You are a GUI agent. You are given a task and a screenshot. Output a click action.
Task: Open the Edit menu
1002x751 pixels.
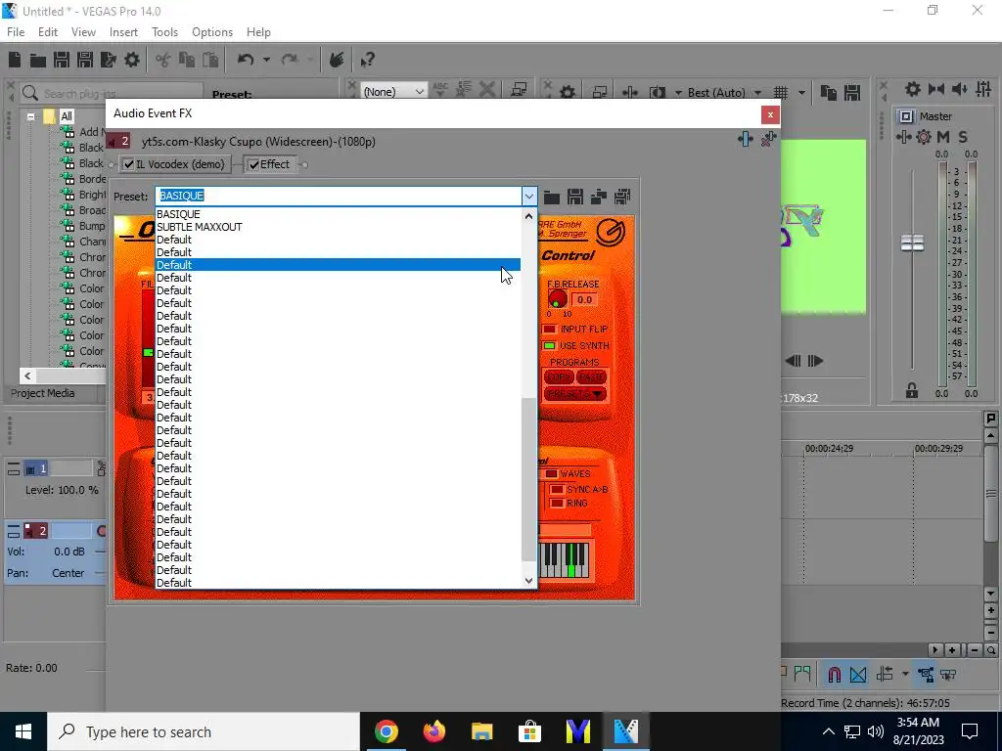(x=48, y=32)
